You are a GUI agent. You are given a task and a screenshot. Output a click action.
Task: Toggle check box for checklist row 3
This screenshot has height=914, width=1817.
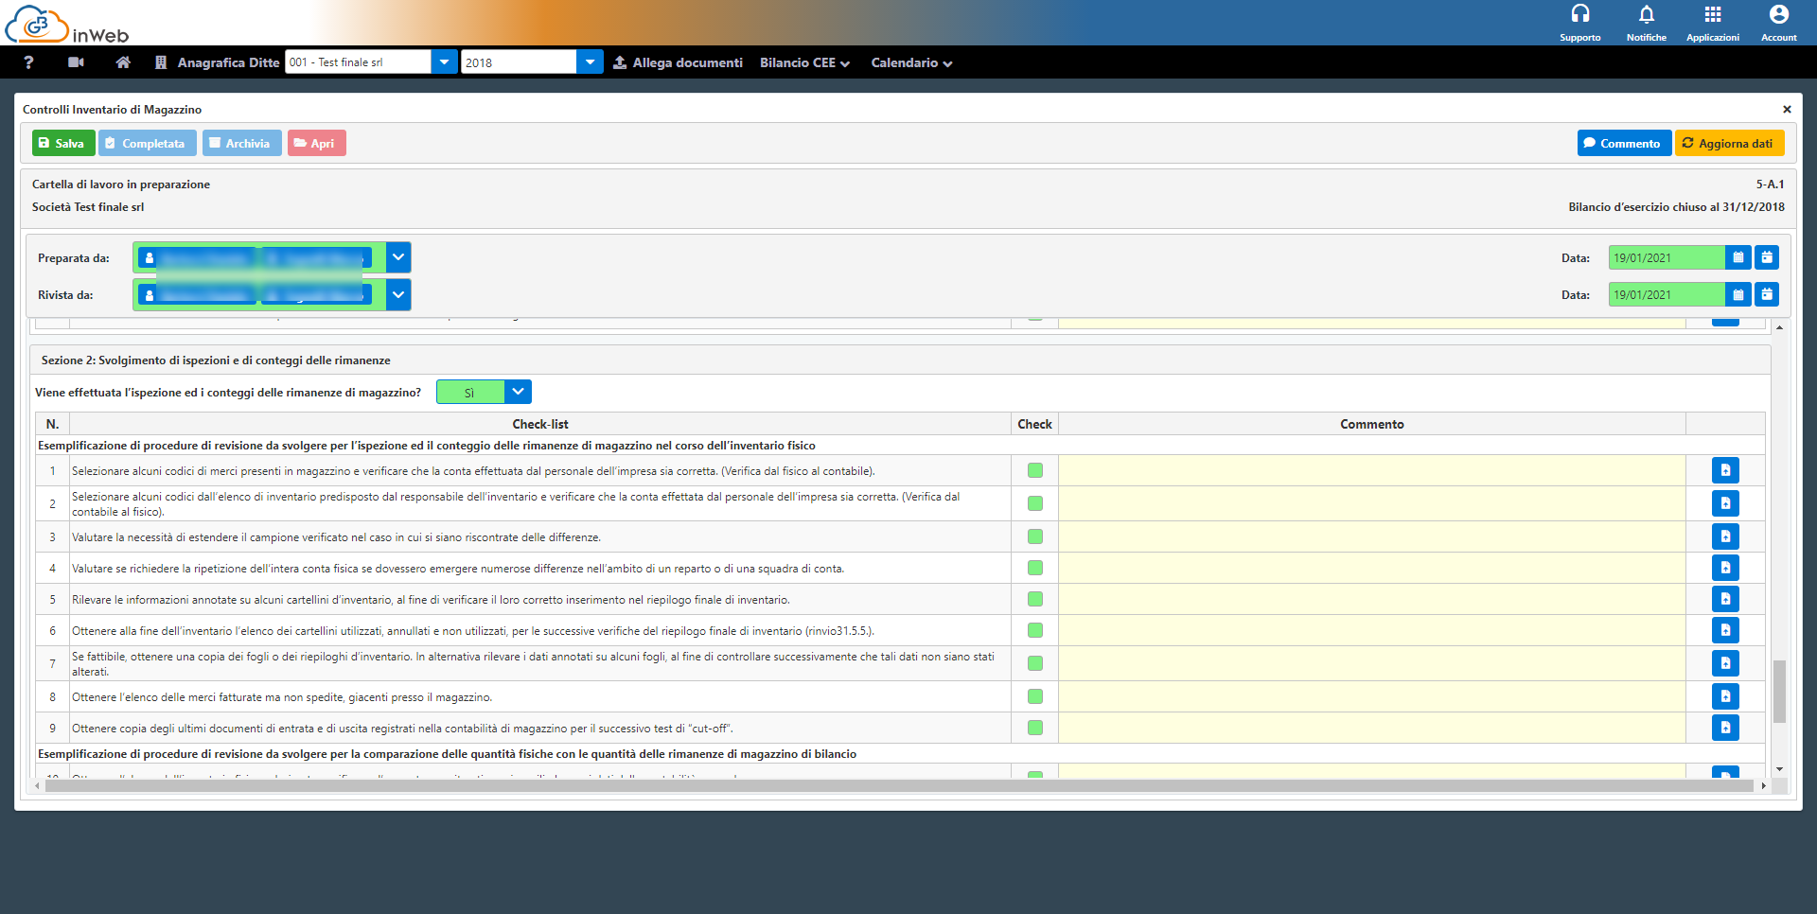(1034, 536)
